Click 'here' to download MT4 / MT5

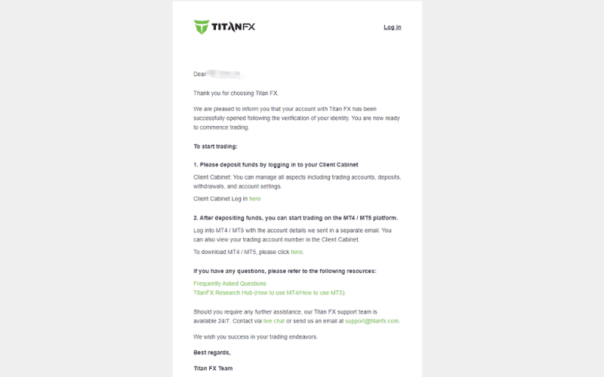pyautogui.click(x=297, y=252)
